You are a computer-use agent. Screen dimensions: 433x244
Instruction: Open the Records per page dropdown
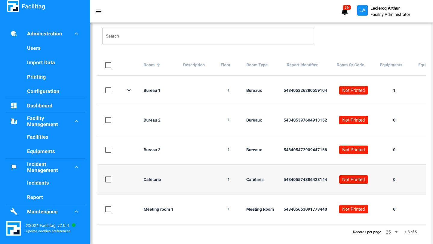click(x=392, y=232)
